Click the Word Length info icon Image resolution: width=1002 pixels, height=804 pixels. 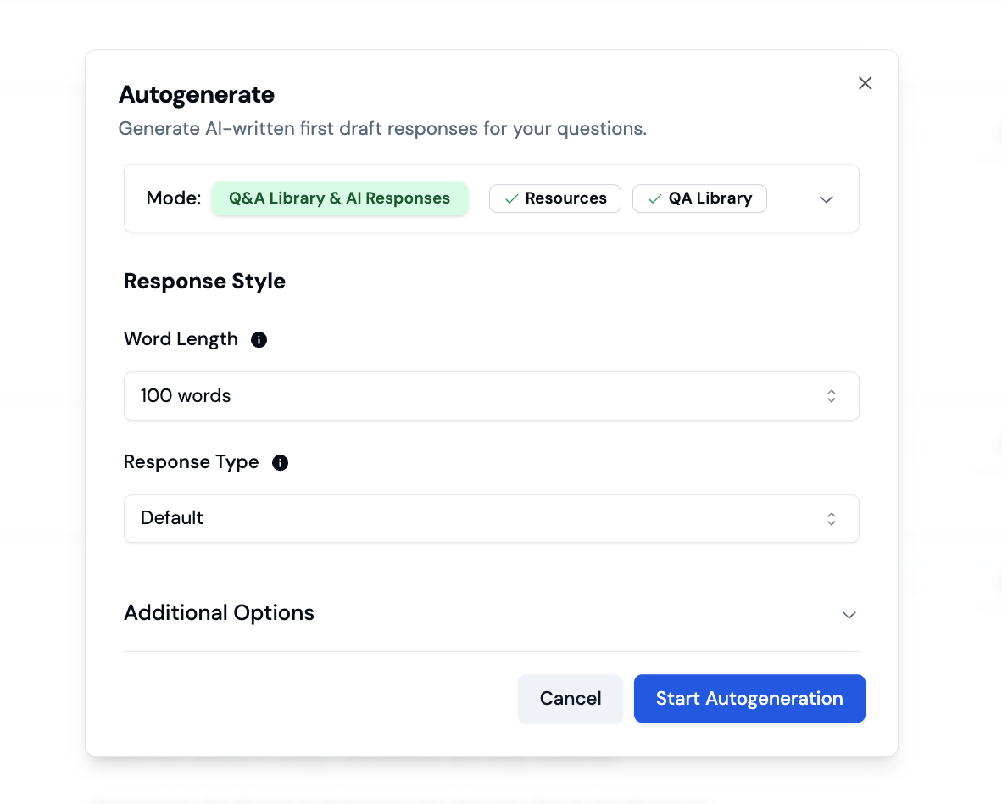259,340
